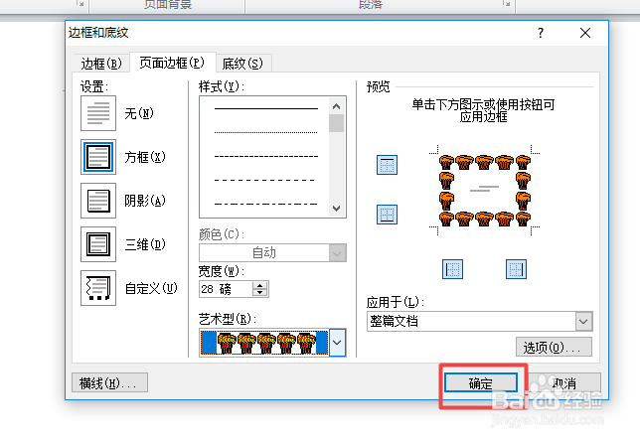Open the dialog help question mark
640x443 pixels.
(x=541, y=33)
